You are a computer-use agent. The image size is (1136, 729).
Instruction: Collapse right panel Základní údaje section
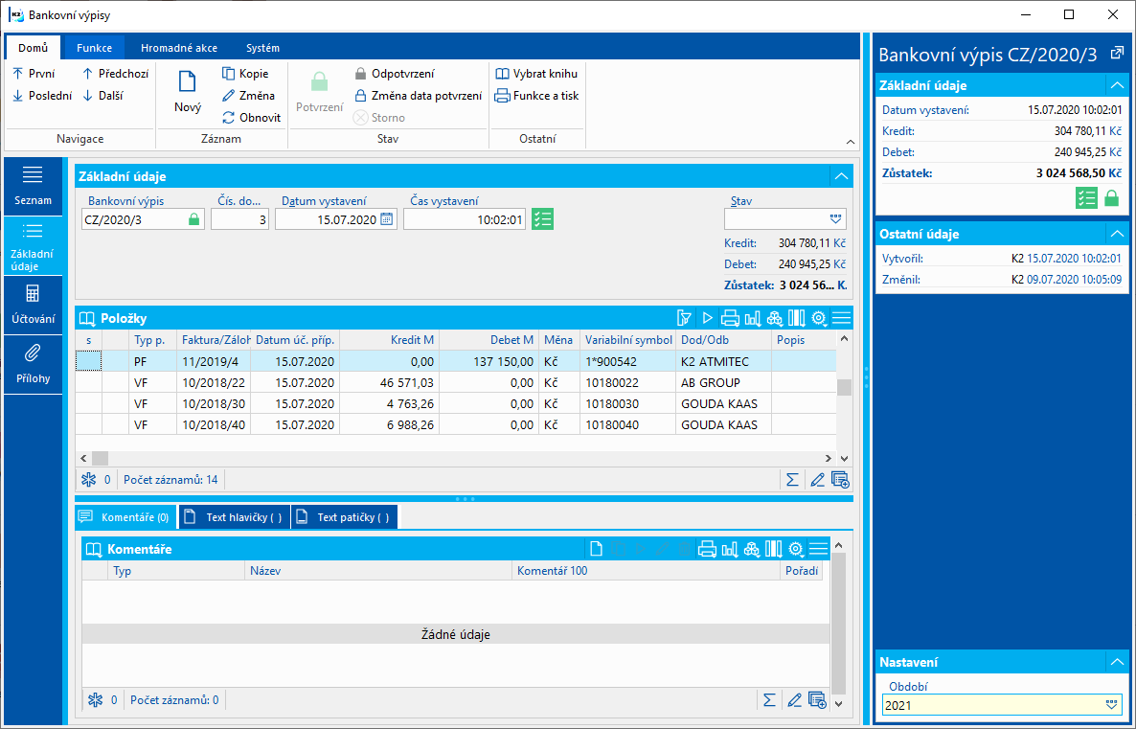coord(1117,85)
